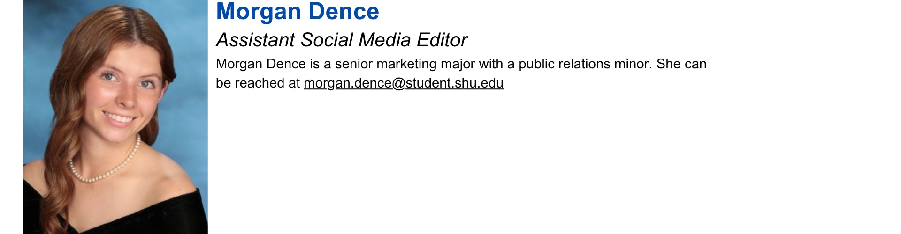Click the word "senior" in the bio

[353, 64]
